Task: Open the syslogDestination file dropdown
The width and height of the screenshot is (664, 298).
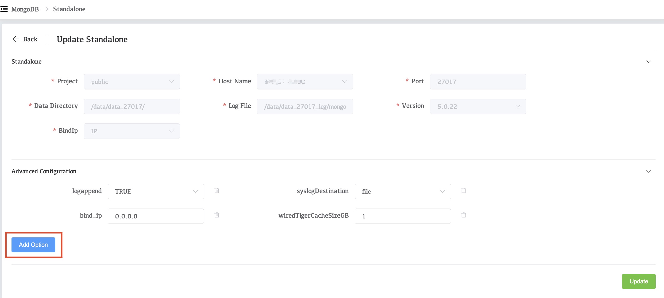Action: [x=403, y=191]
